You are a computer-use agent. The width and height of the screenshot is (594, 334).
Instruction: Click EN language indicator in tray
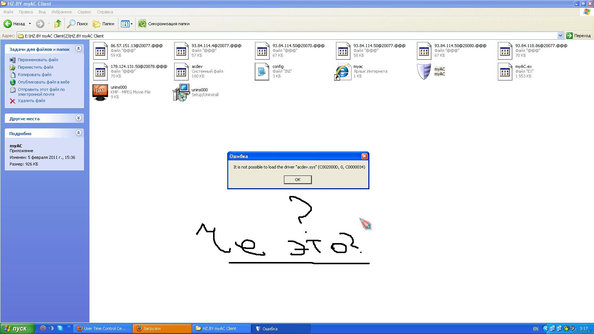click(x=535, y=329)
